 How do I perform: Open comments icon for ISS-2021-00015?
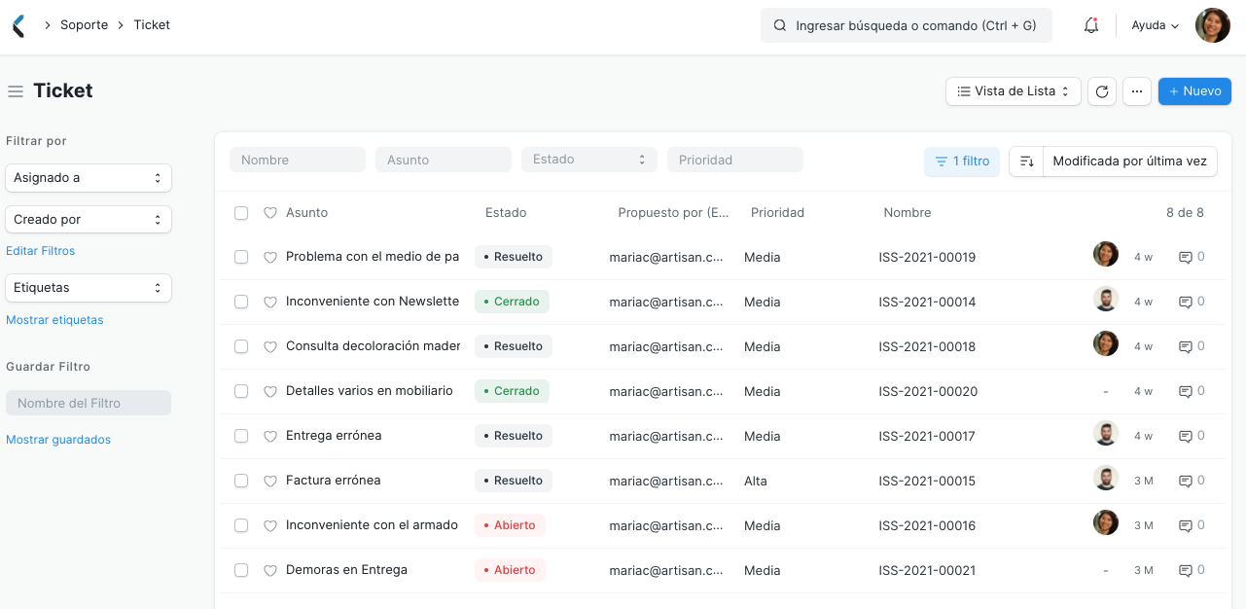click(1186, 482)
